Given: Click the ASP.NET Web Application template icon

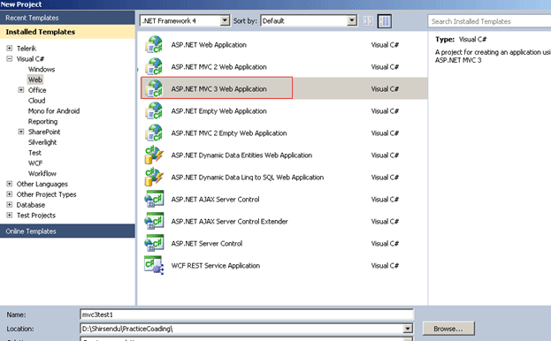Looking at the screenshot, I should (154, 45).
